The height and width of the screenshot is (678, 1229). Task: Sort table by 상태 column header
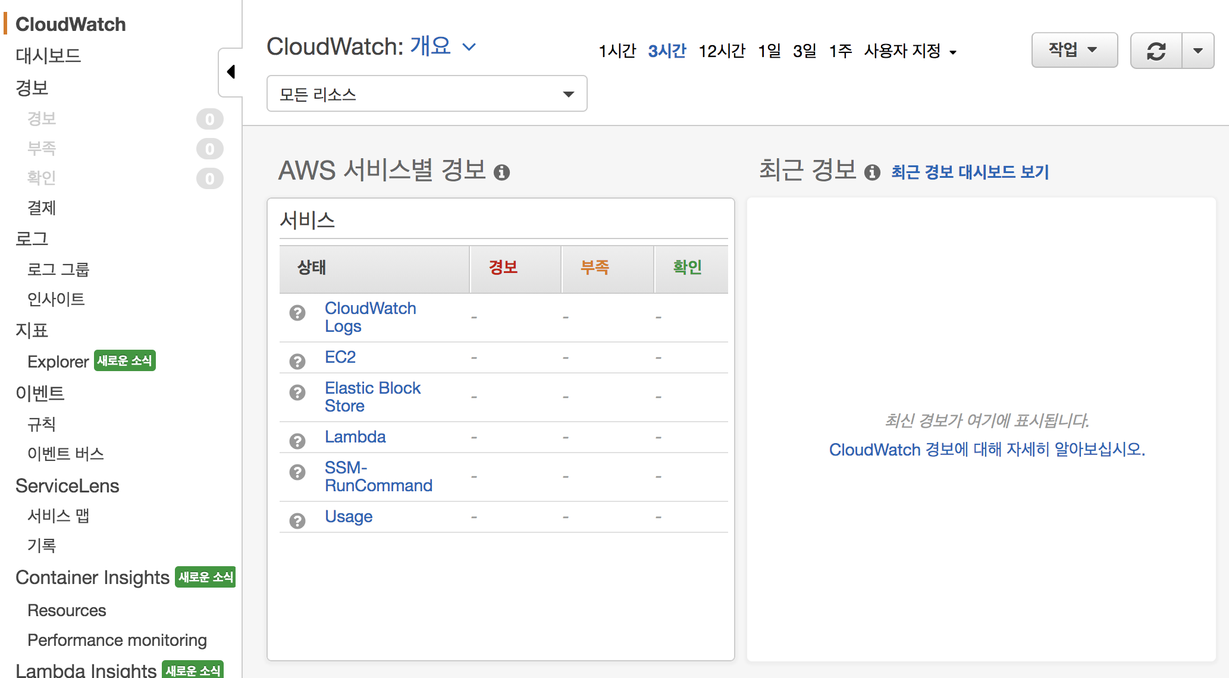(374, 269)
